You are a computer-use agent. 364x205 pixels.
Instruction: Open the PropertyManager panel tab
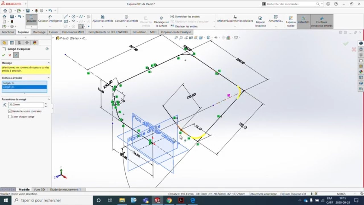tap(12, 43)
